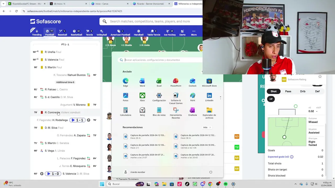Play the 1 - 1 goal video highlight

tap(77, 120)
